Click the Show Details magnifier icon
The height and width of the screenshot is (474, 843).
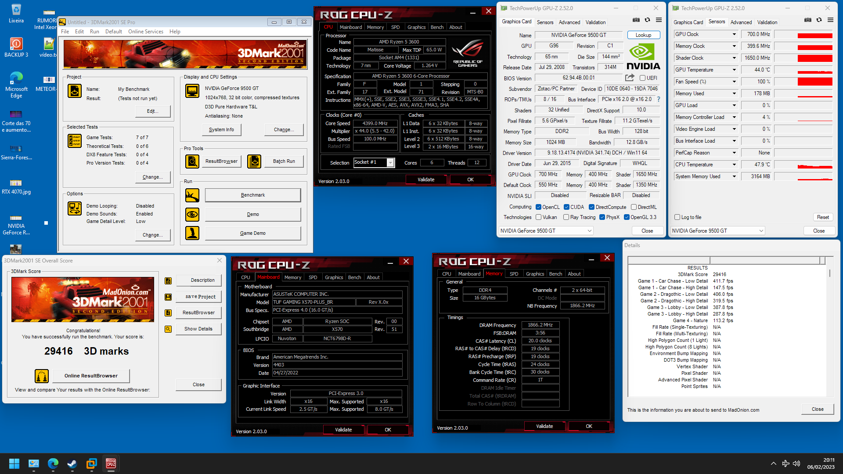click(x=168, y=329)
